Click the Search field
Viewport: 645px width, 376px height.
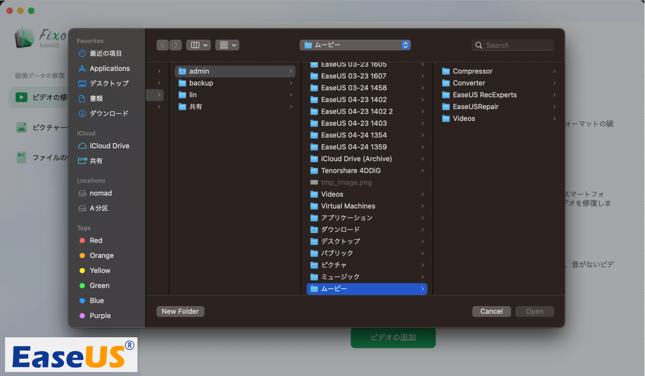(x=513, y=45)
